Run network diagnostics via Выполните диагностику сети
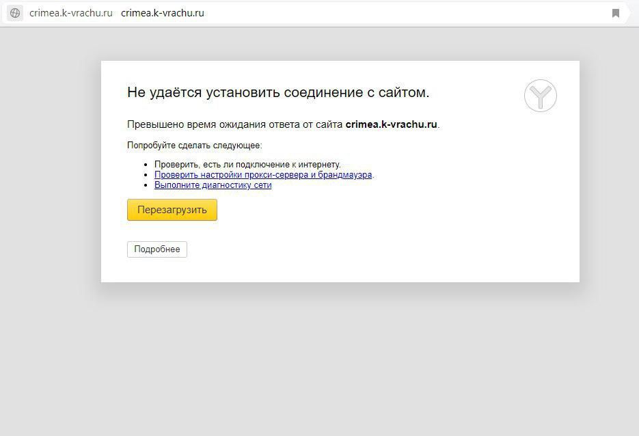The width and height of the screenshot is (639, 436). pos(213,185)
